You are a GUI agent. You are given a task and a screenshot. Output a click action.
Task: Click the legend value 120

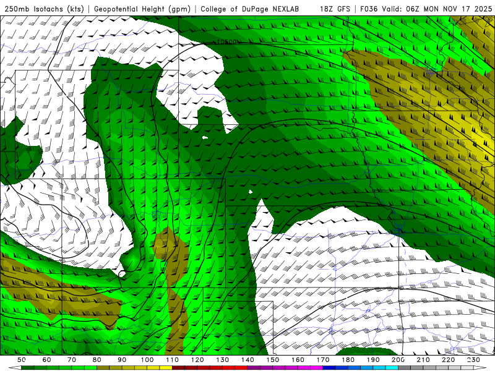197,360
